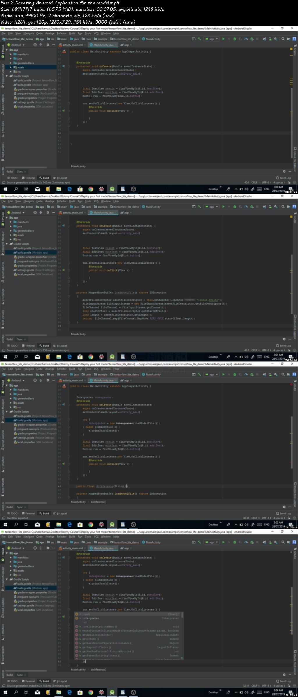Click Microsoft Store taskbar icon in second frame
Viewport: 298px width, 697px height.
pos(80,357)
